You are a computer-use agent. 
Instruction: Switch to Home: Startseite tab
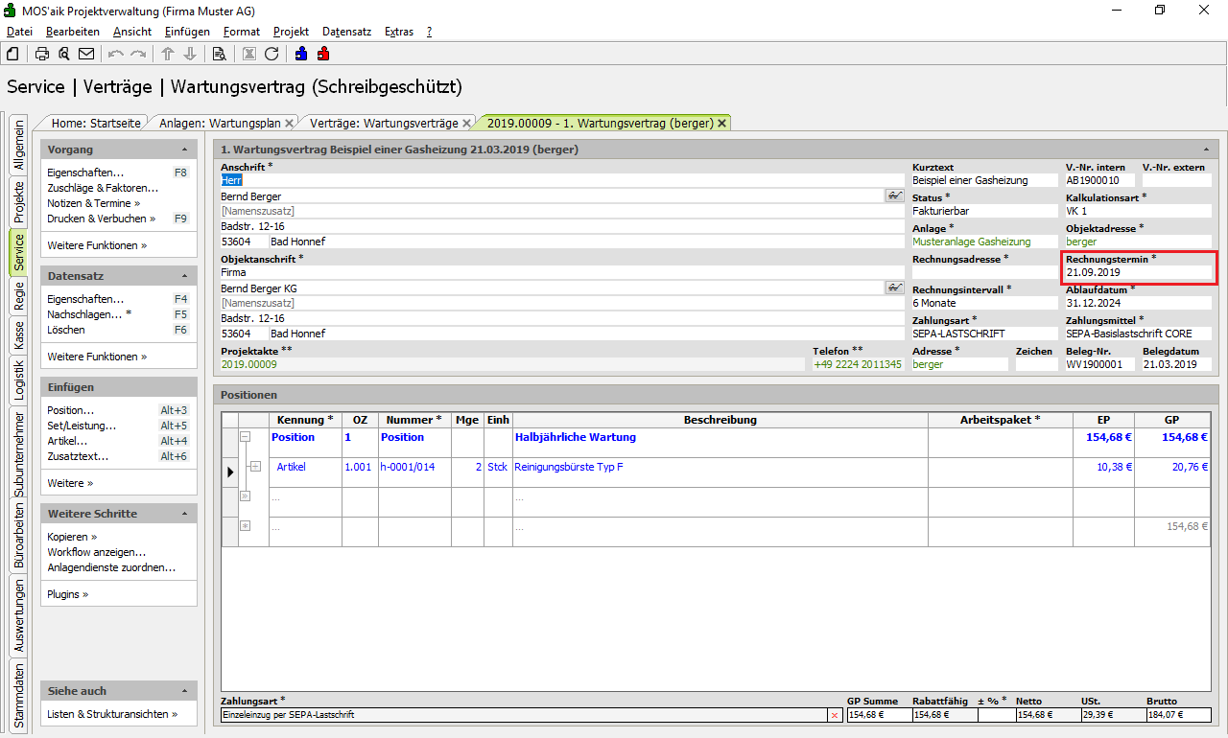[96, 123]
